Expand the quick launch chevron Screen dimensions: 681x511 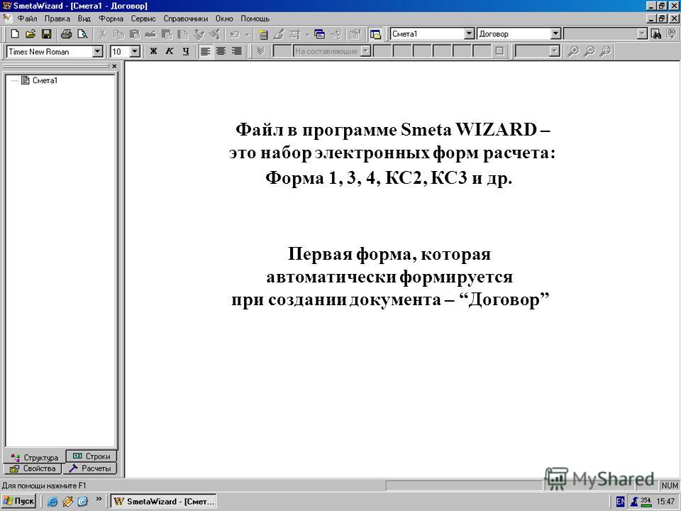pyautogui.click(x=99, y=499)
